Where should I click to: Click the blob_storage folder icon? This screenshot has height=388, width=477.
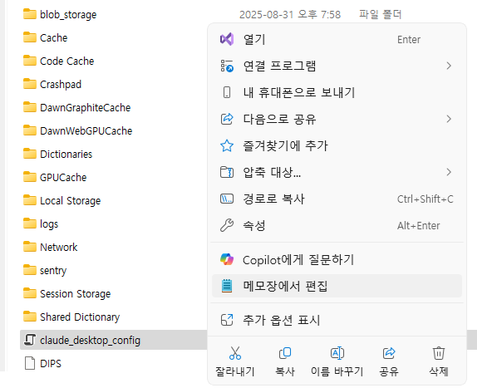[x=30, y=14]
